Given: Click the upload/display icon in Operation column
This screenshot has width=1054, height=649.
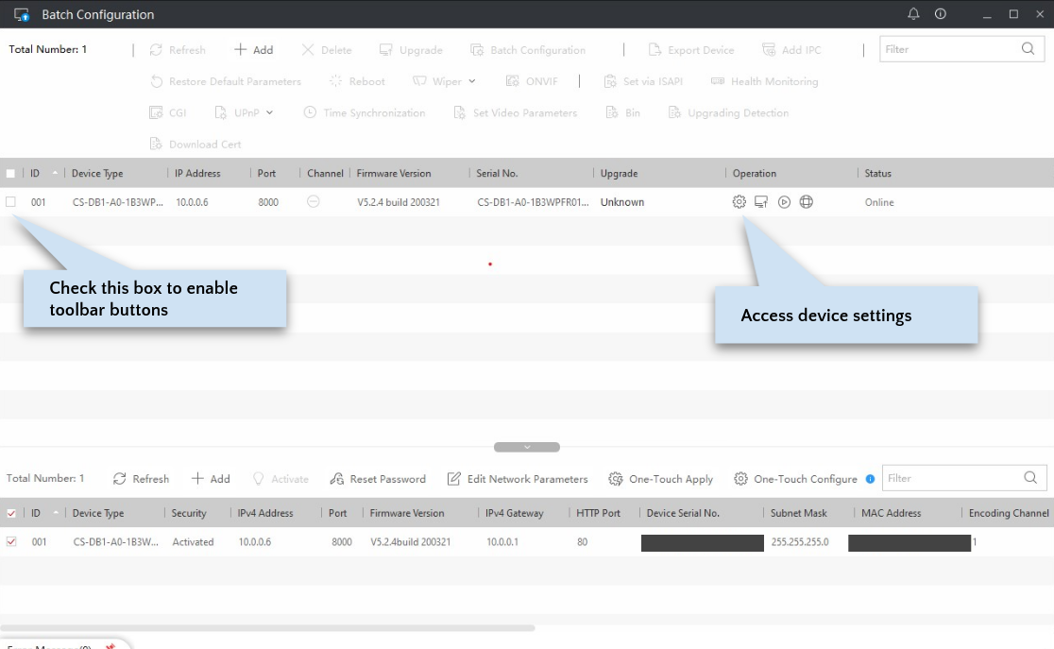Looking at the screenshot, I should click(x=761, y=201).
